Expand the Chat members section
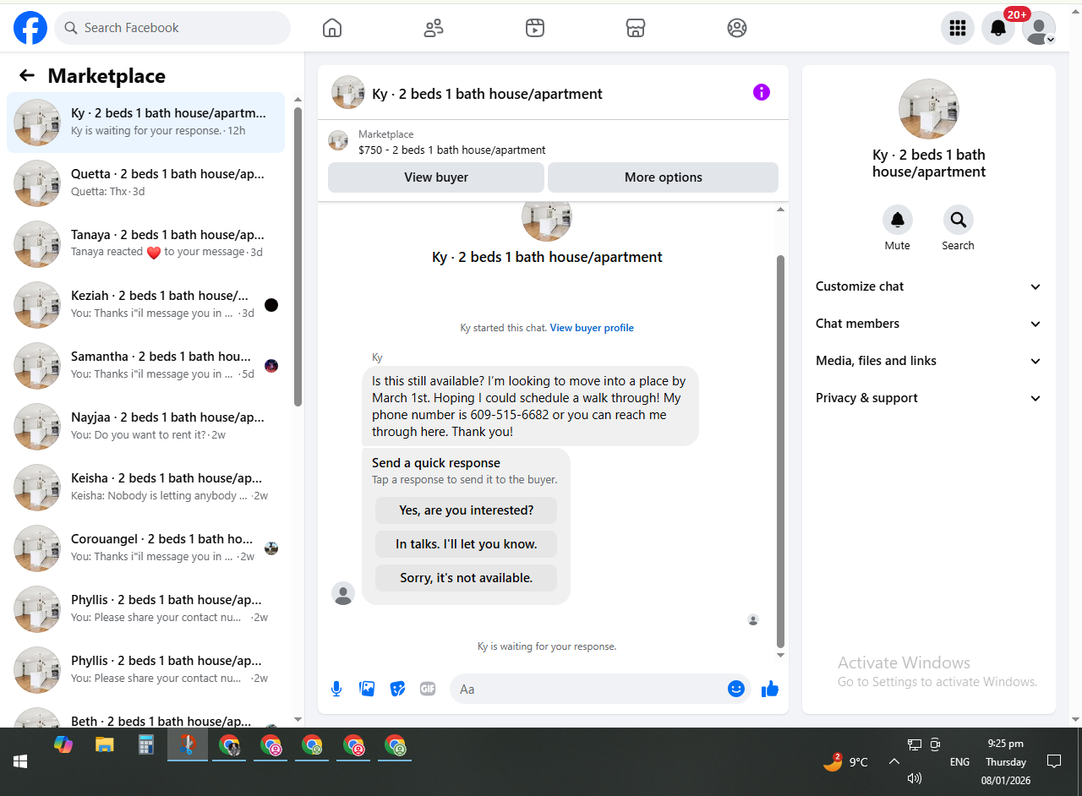The height and width of the screenshot is (796, 1082). click(x=929, y=324)
